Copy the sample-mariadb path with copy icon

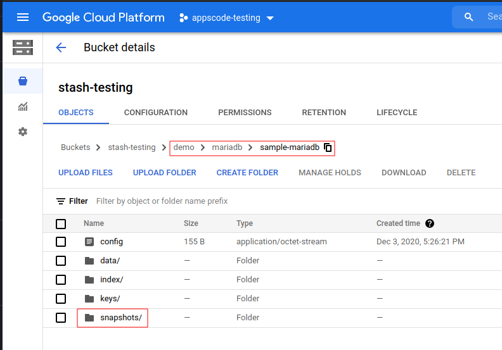pos(328,147)
